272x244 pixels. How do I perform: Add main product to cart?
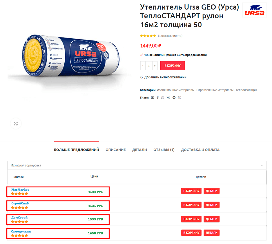pyautogui.click(x=173, y=66)
